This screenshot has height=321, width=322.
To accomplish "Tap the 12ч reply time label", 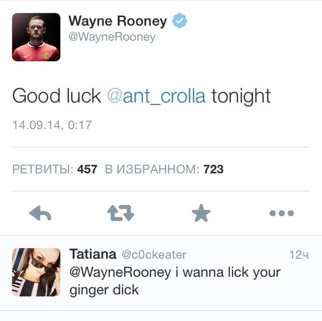I will point(299,255).
